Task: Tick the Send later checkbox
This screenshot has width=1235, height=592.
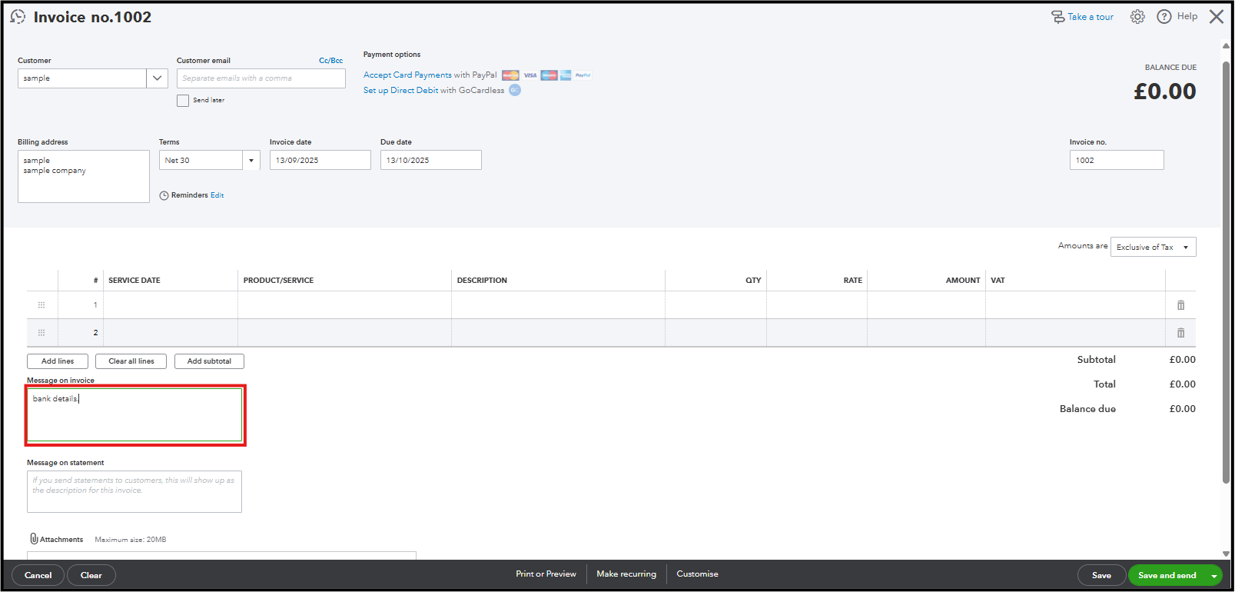Action: click(x=183, y=101)
